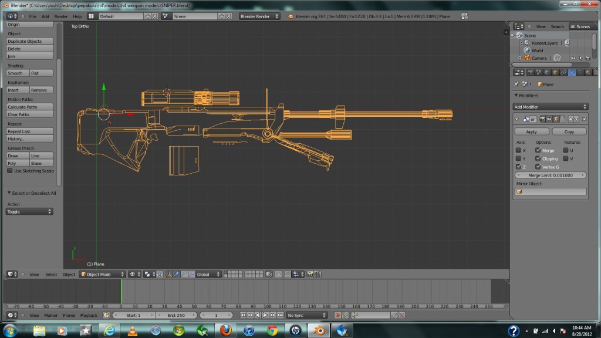Image resolution: width=601 pixels, height=338 pixels.
Task: Click the OpenGL render animation clapper icon
Action: (x=318, y=275)
